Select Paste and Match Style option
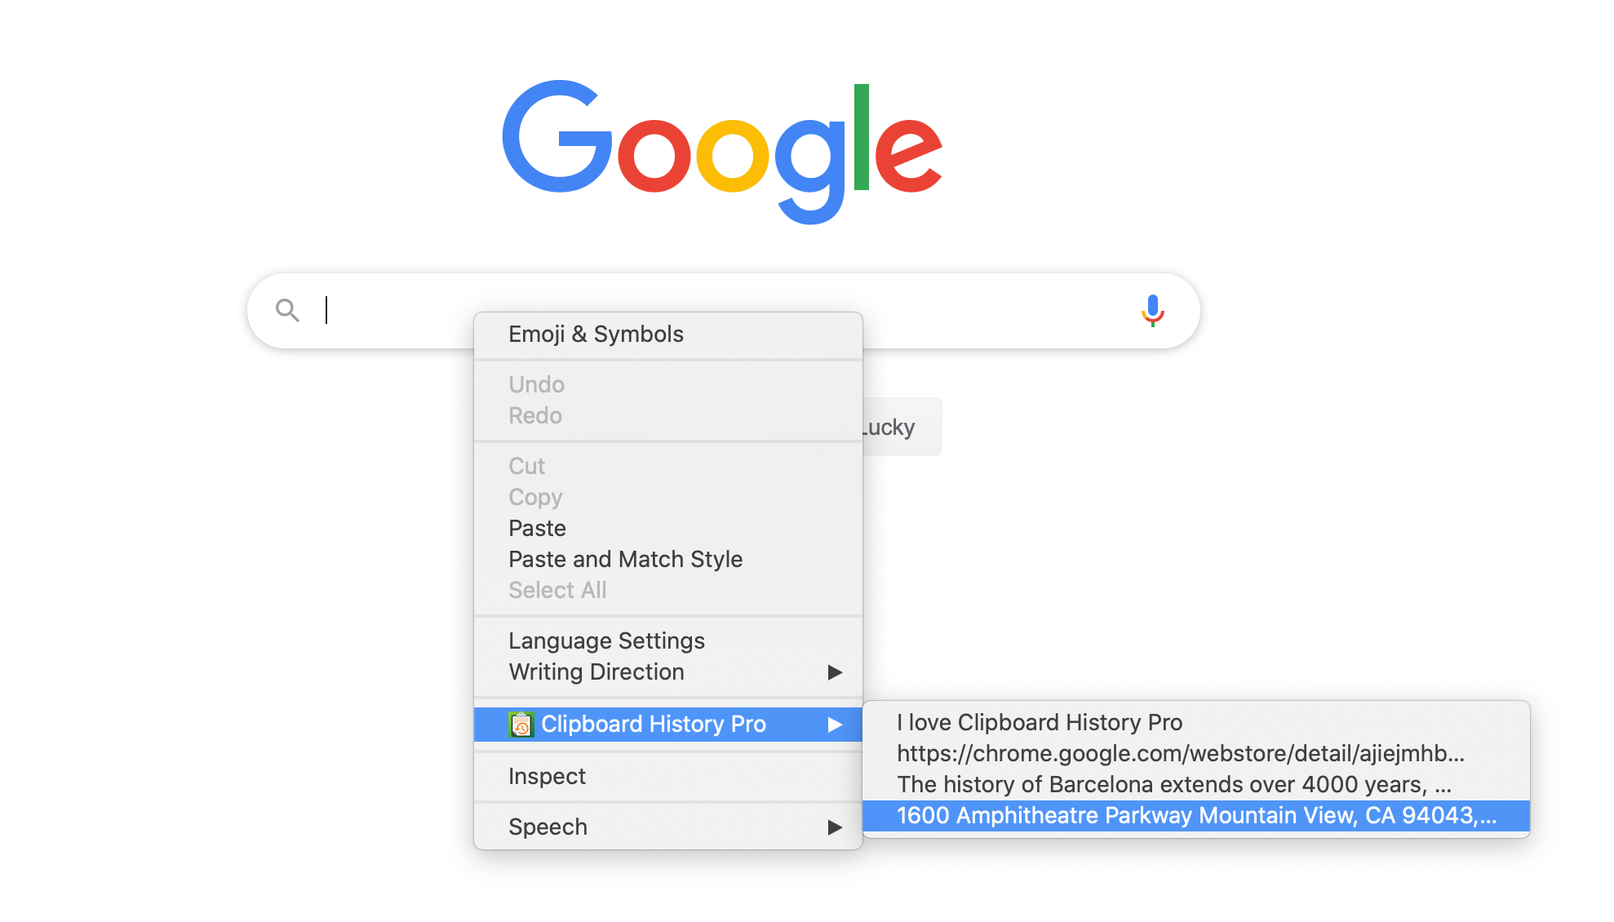Screen dimensions: 1614x922 point(625,559)
